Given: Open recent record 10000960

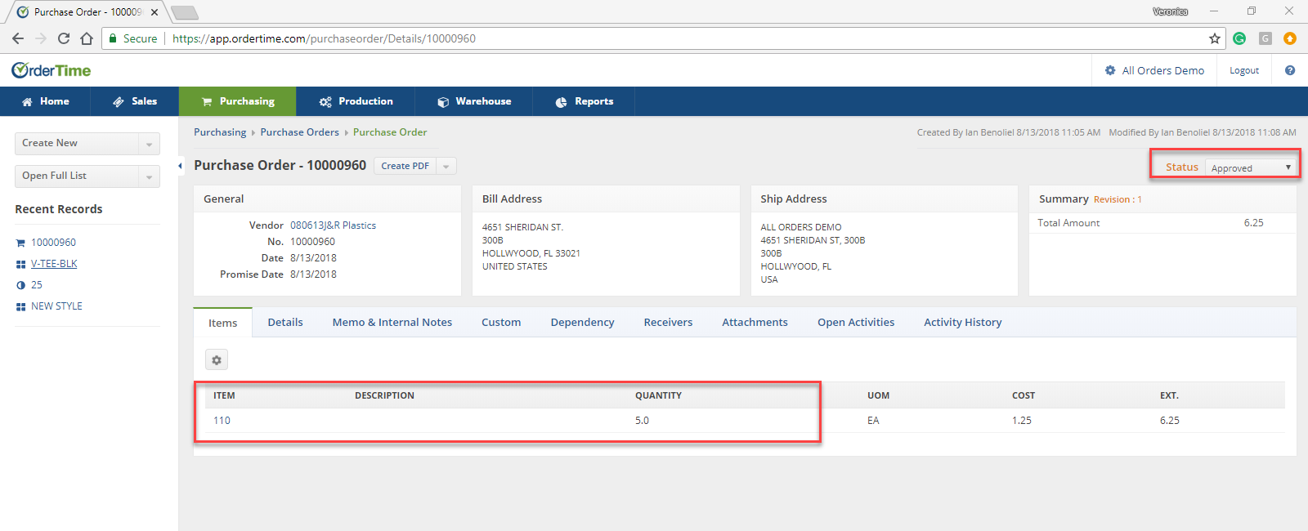Looking at the screenshot, I should coord(53,243).
